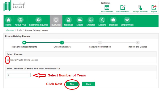Click the Absher logo

pos(14,6)
